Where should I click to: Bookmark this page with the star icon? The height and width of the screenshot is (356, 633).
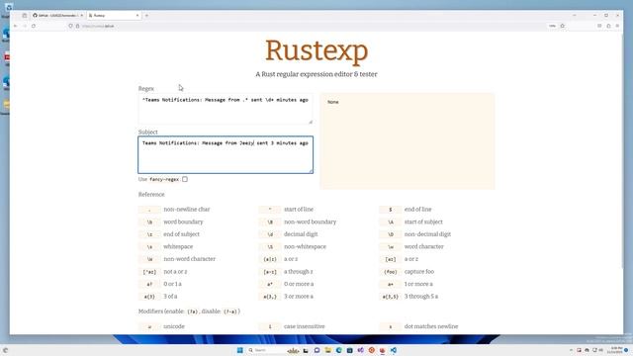point(563,26)
